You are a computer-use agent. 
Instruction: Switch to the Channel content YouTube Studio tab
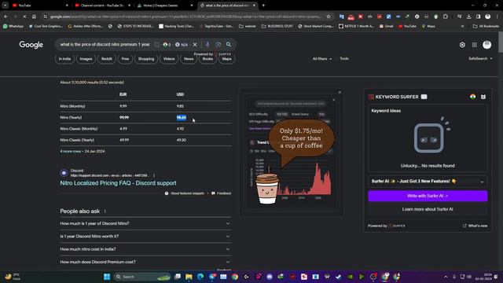pyautogui.click(x=103, y=6)
